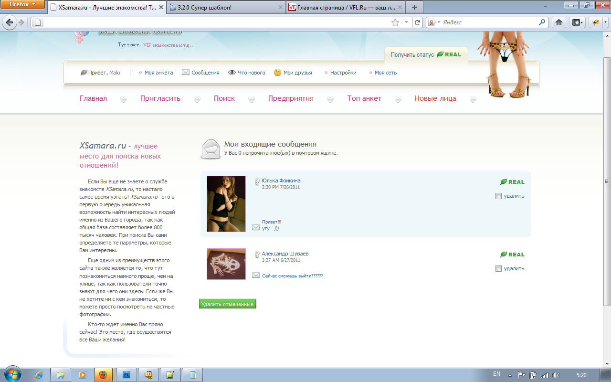Open address bar history dropdown arrow
611x382 pixels.
406,22
